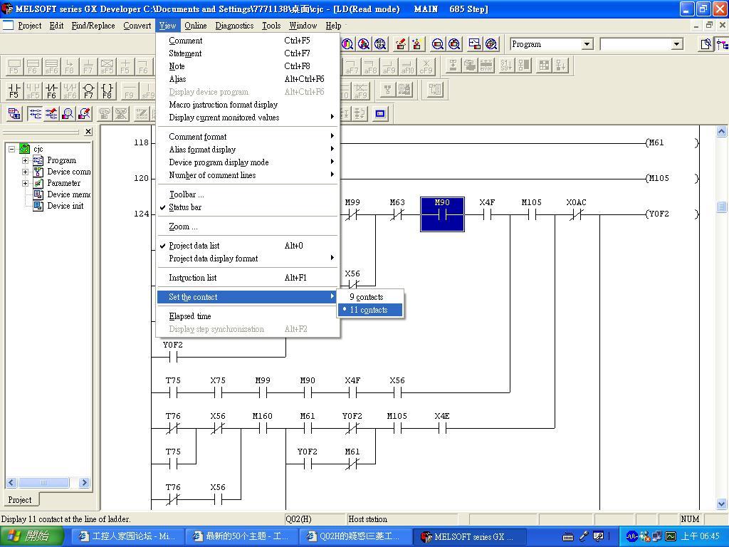Uncheck Project data list in View menu

coord(194,246)
